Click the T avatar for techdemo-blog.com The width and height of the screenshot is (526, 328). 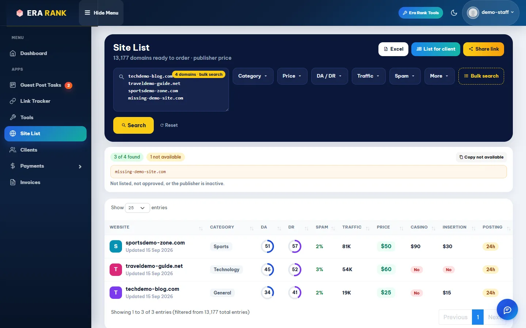tap(116, 293)
